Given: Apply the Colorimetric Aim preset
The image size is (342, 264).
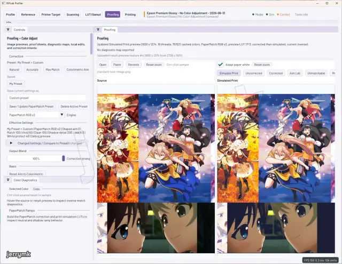Looking at the screenshot, I should pyautogui.click(x=77, y=70).
